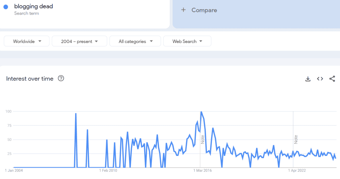Open the 2004 – present date range dropdown
Screen dimensions: 340x179
79,41
